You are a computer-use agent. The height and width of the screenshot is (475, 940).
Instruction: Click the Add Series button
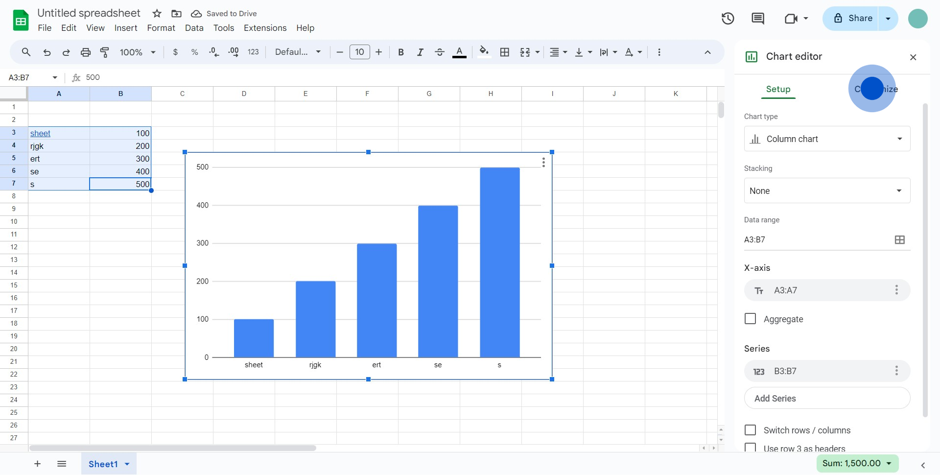pos(827,398)
